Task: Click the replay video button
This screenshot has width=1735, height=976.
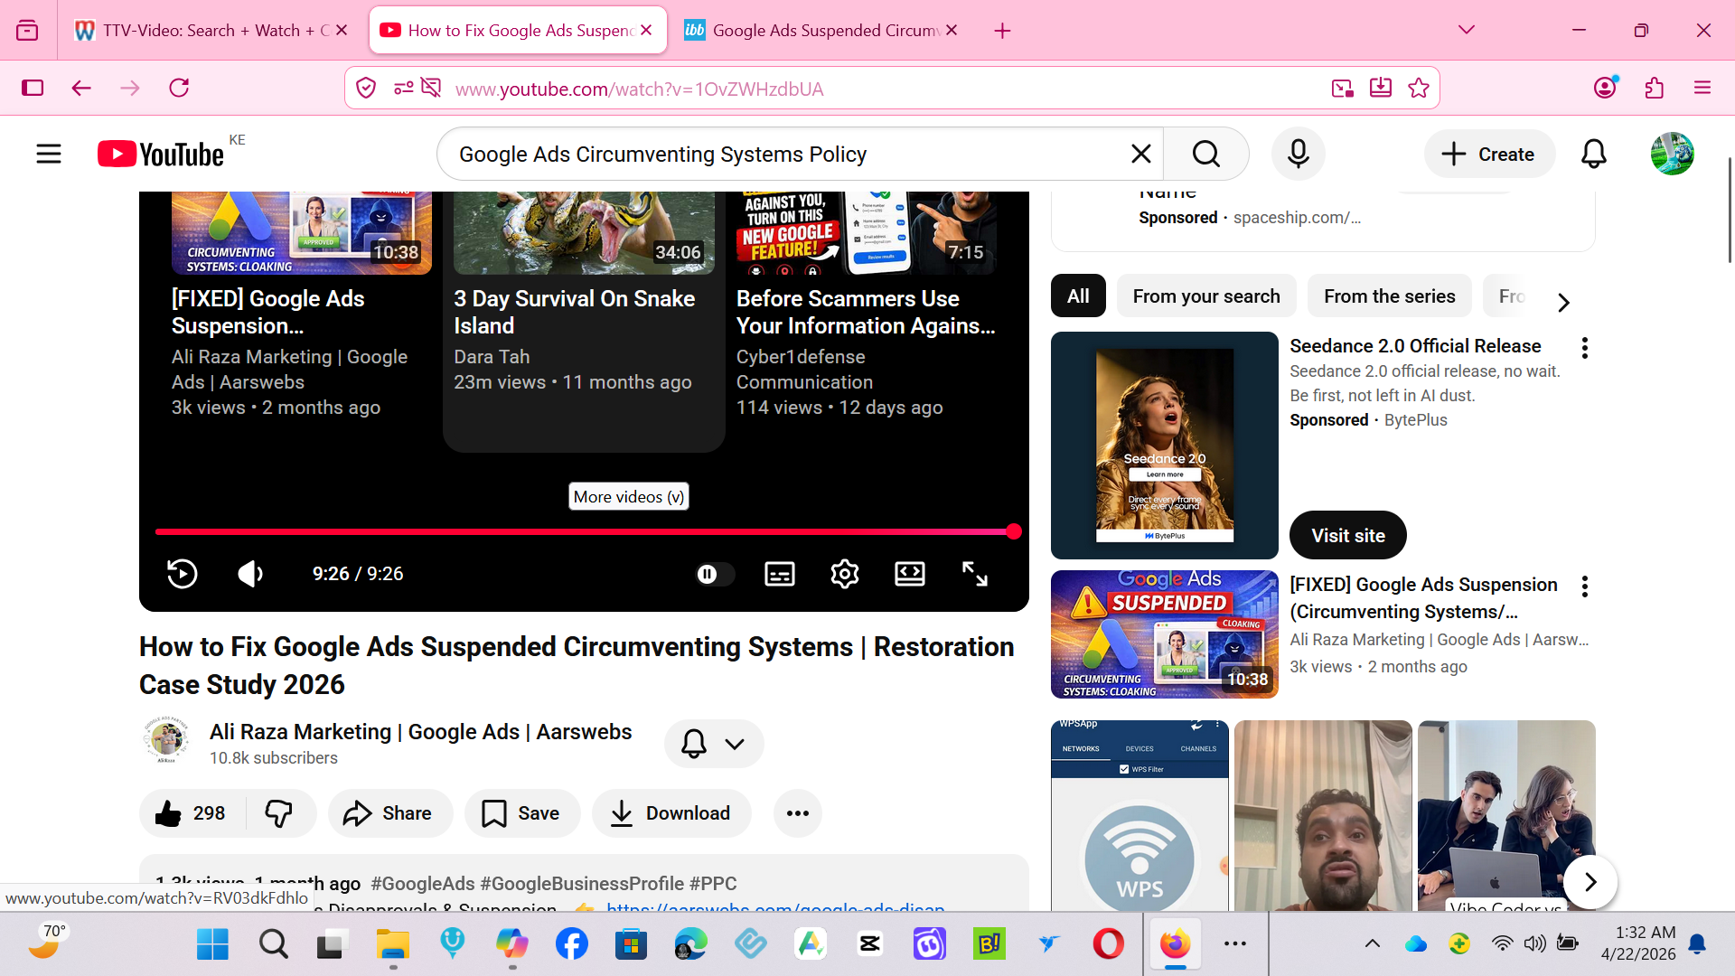Action: coord(182,574)
